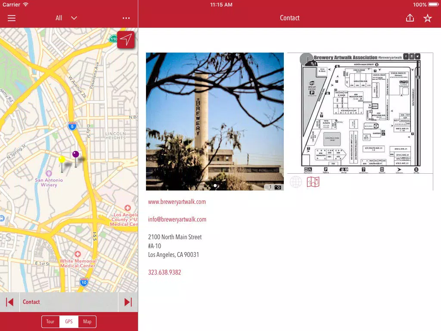Image resolution: width=441 pixels, height=331 pixels.
Task: Open the All category dropdown
Action: [x=66, y=18]
